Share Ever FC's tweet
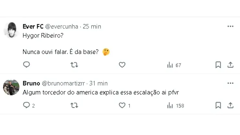This screenshot has width=240, height=135. tap(231, 65)
